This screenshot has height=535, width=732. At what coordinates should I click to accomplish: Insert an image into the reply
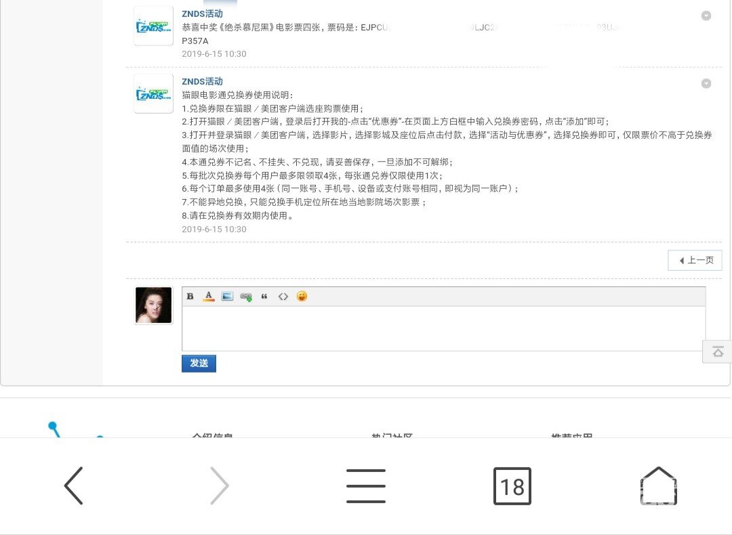pos(227,296)
